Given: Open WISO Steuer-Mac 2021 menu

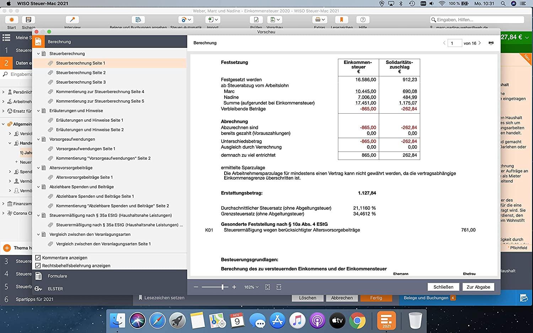Looking at the screenshot, I should (43, 4).
